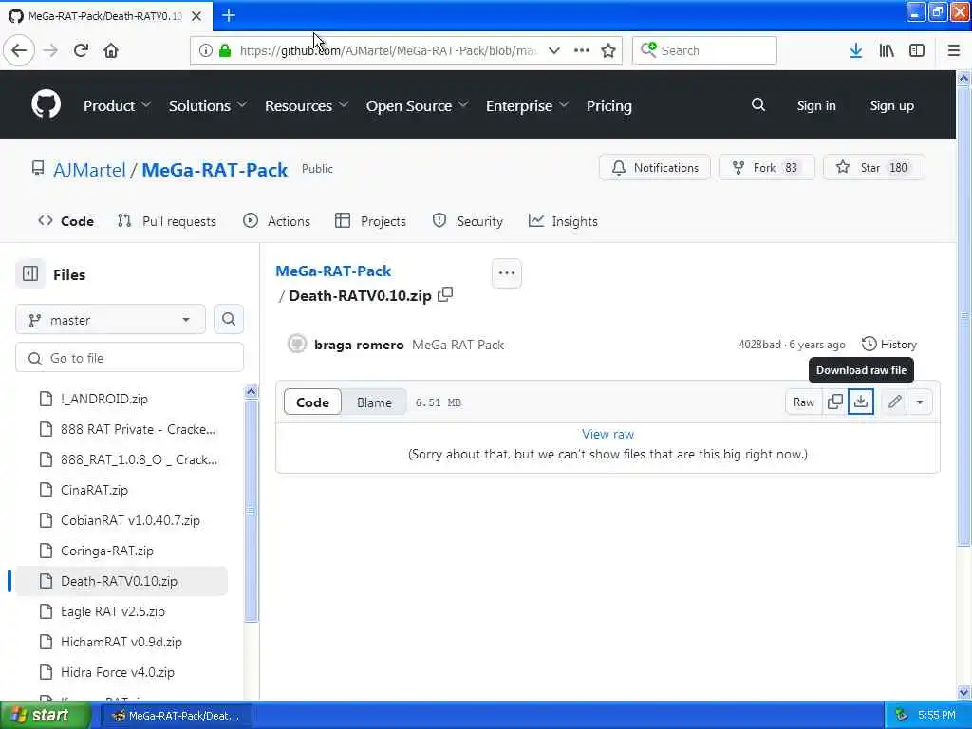Copy raw file contents icon
The height and width of the screenshot is (729, 972).
835,402
